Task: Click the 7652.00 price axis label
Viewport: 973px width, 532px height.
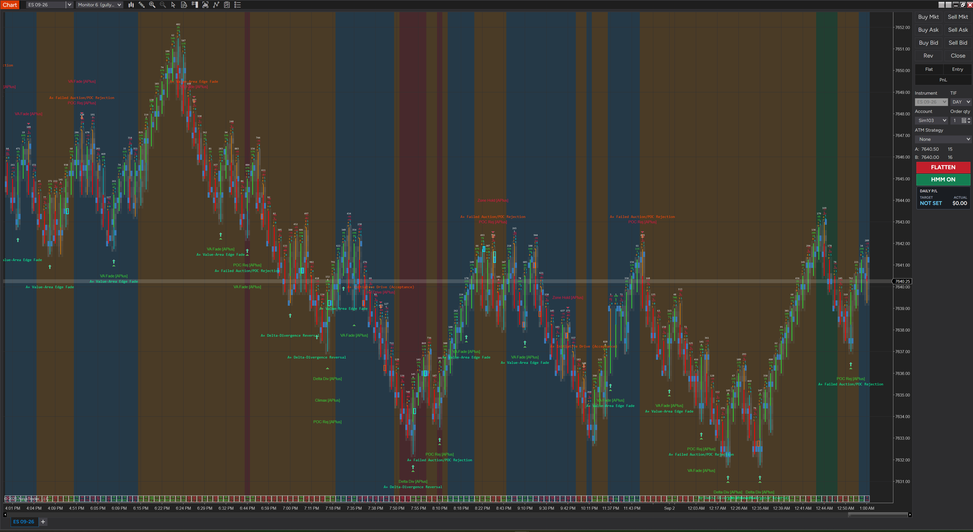Action: [x=902, y=28]
